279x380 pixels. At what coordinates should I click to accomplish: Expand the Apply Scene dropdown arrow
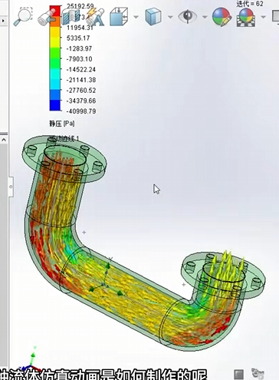[263, 17]
